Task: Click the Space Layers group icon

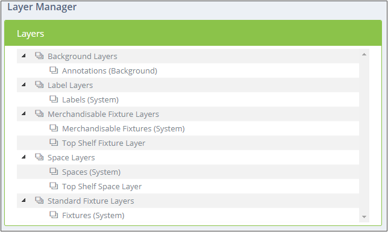Action: pos(39,157)
